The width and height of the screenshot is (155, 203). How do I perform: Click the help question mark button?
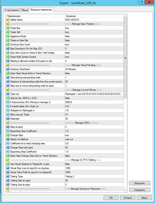tap(142, 2)
